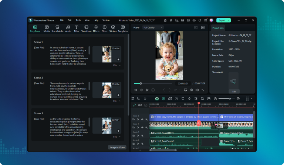Open the Transitions tab

click(86, 29)
